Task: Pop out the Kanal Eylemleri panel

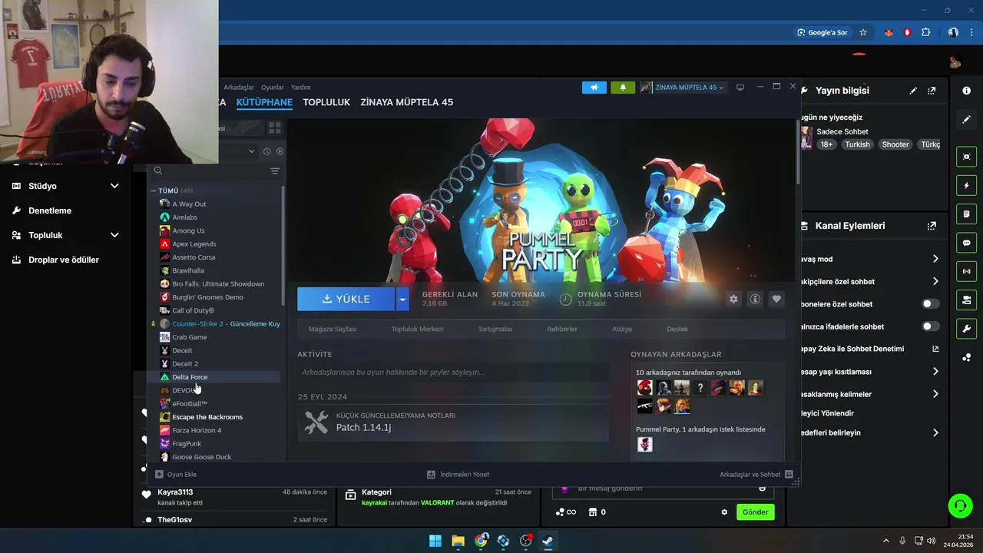Action: pos(932,226)
